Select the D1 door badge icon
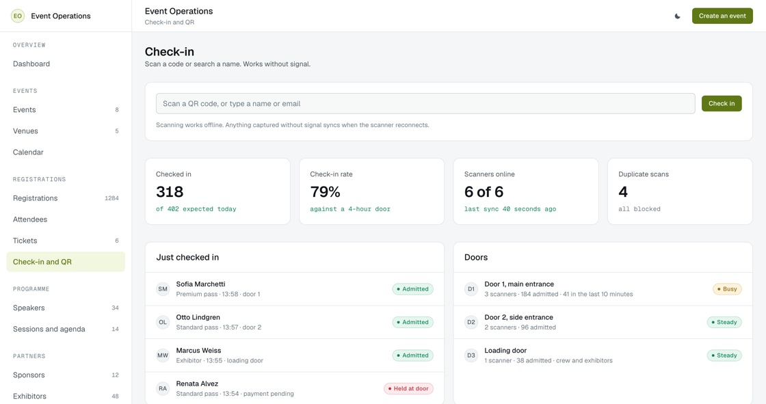This screenshot has width=766, height=404. pos(471,289)
